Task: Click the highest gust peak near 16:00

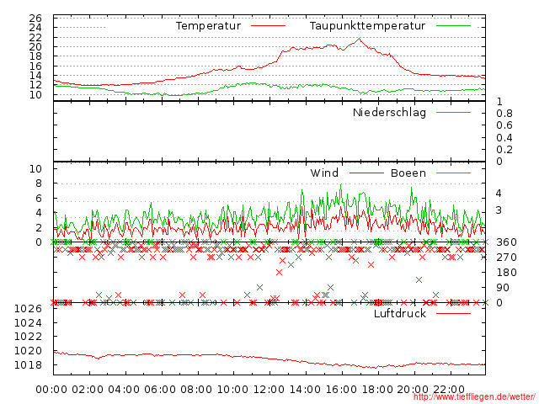Action: pyautogui.click(x=341, y=185)
